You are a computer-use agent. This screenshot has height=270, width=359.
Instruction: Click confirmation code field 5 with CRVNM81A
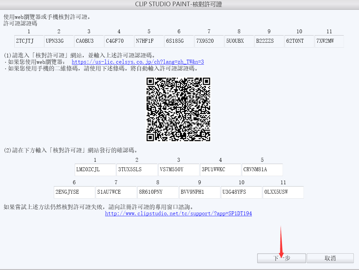[262, 170]
